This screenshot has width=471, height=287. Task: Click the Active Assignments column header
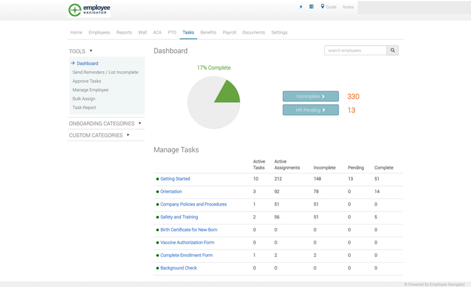point(287,165)
